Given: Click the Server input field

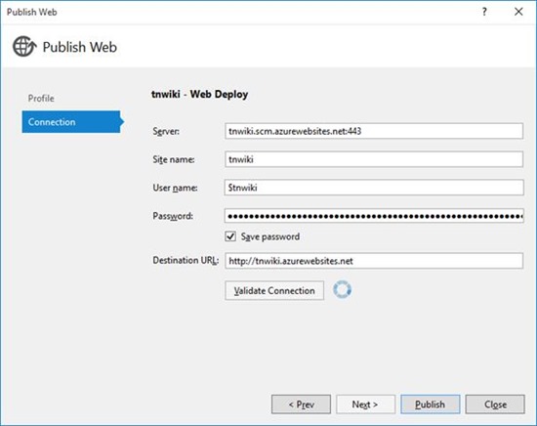Looking at the screenshot, I should tap(374, 131).
